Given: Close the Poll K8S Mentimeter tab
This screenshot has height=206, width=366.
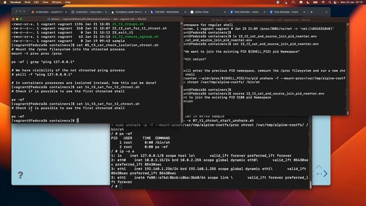Looking at the screenshot, I should 185,12.
